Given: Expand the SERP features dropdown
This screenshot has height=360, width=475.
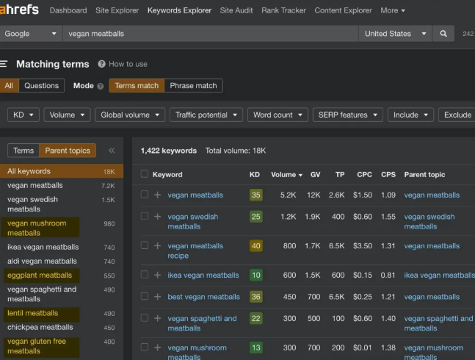Looking at the screenshot, I should [347, 115].
